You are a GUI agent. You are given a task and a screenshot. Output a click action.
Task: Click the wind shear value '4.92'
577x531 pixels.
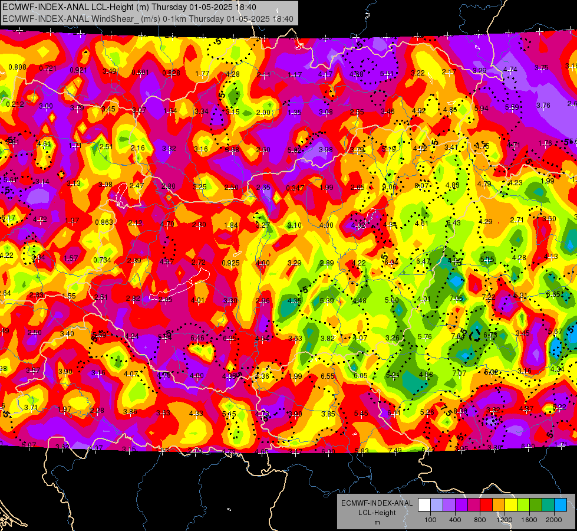point(419,110)
